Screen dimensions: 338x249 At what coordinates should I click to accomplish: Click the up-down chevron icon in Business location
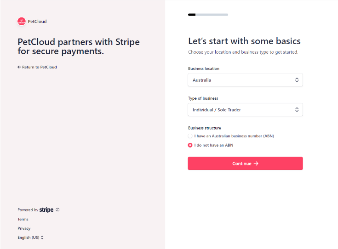click(297, 80)
